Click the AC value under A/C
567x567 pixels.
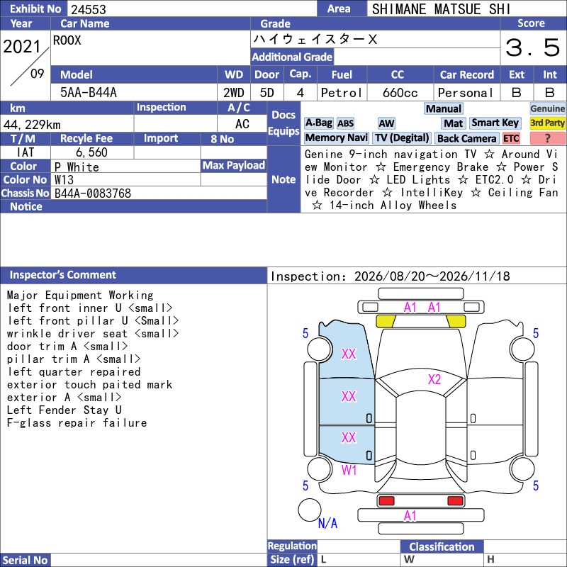click(x=242, y=124)
